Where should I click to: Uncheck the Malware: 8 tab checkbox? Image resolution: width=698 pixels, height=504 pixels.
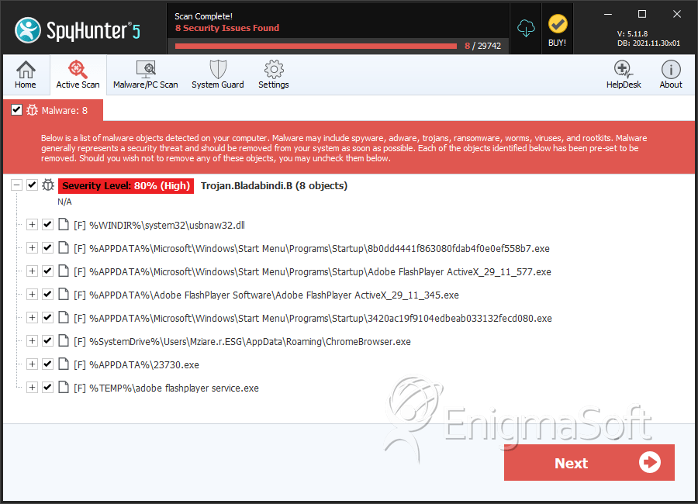click(x=16, y=109)
